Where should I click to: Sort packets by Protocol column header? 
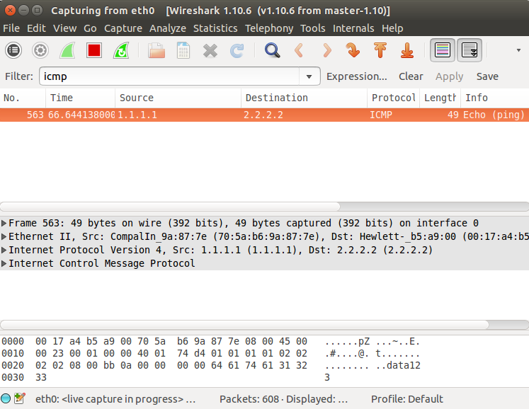click(394, 98)
